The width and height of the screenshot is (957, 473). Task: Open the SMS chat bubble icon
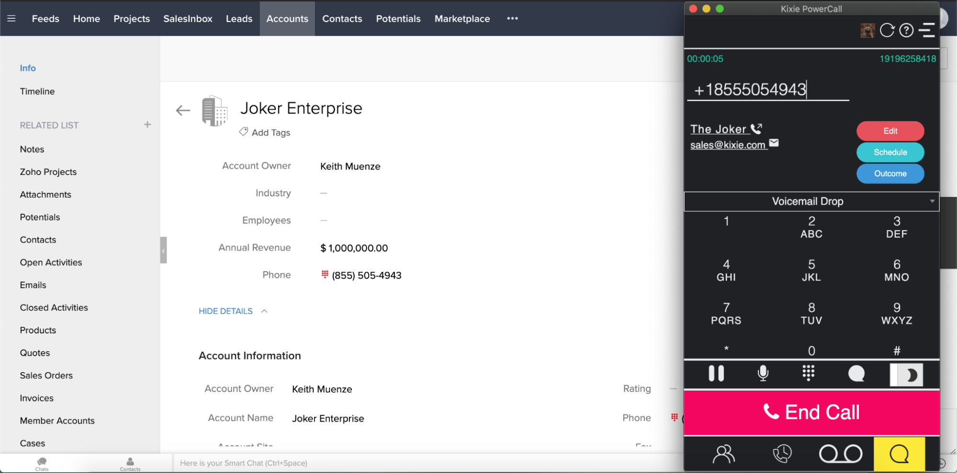click(856, 374)
